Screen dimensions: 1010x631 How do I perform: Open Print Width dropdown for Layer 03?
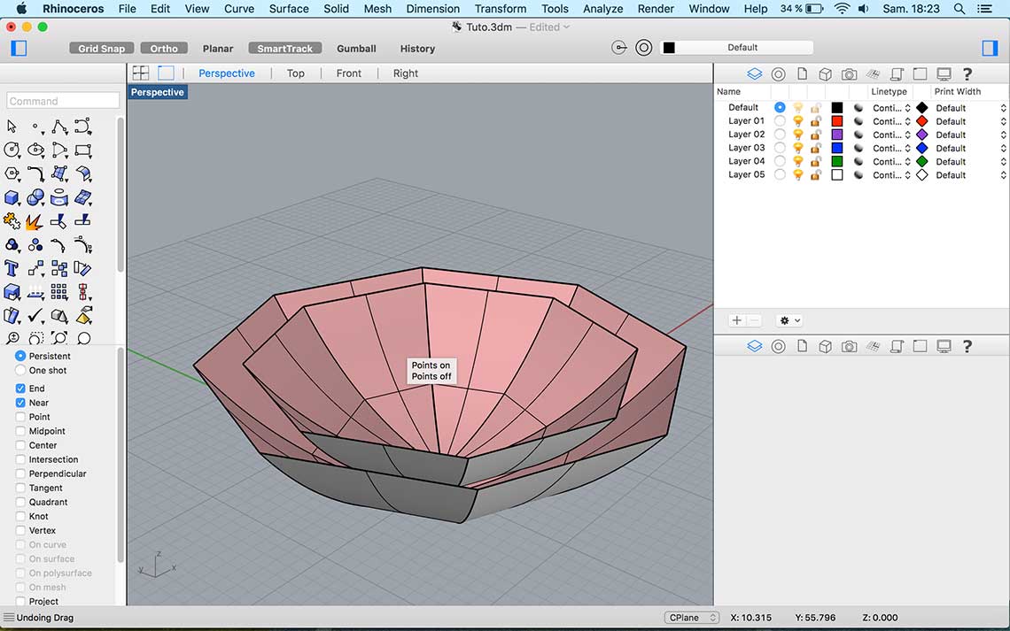coord(971,149)
